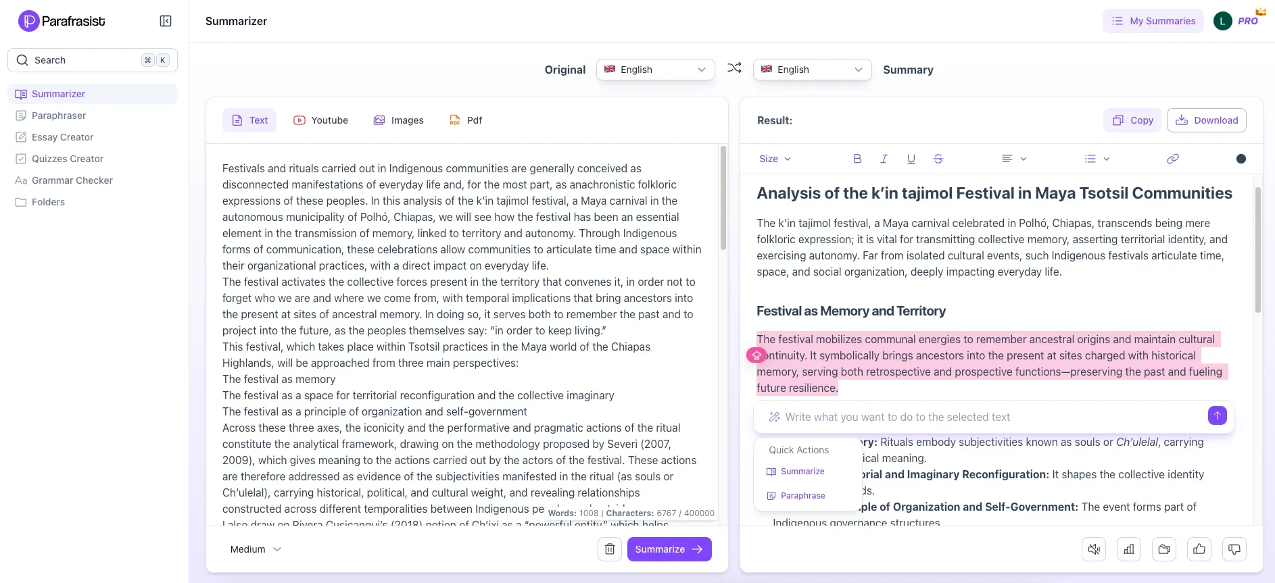Open the statistics bar chart icon
Image resolution: width=1275 pixels, height=583 pixels.
point(1129,549)
